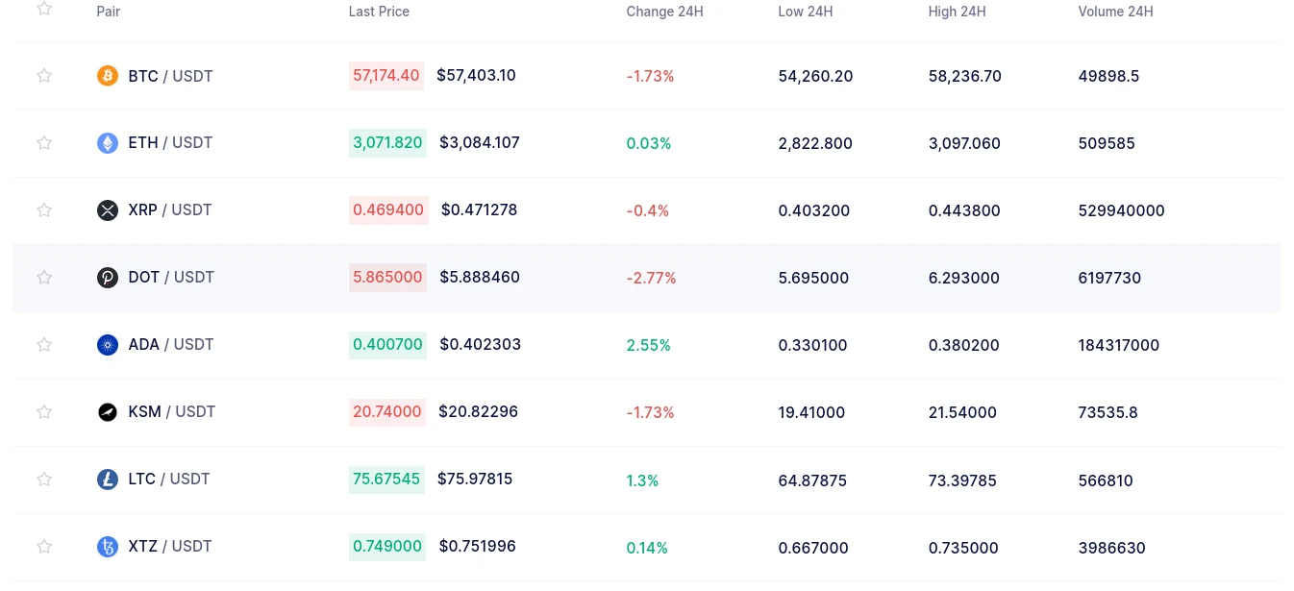The width and height of the screenshot is (1294, 591).
Task: Click ADA last price 0.400700
Action: (x=387, y=345)
